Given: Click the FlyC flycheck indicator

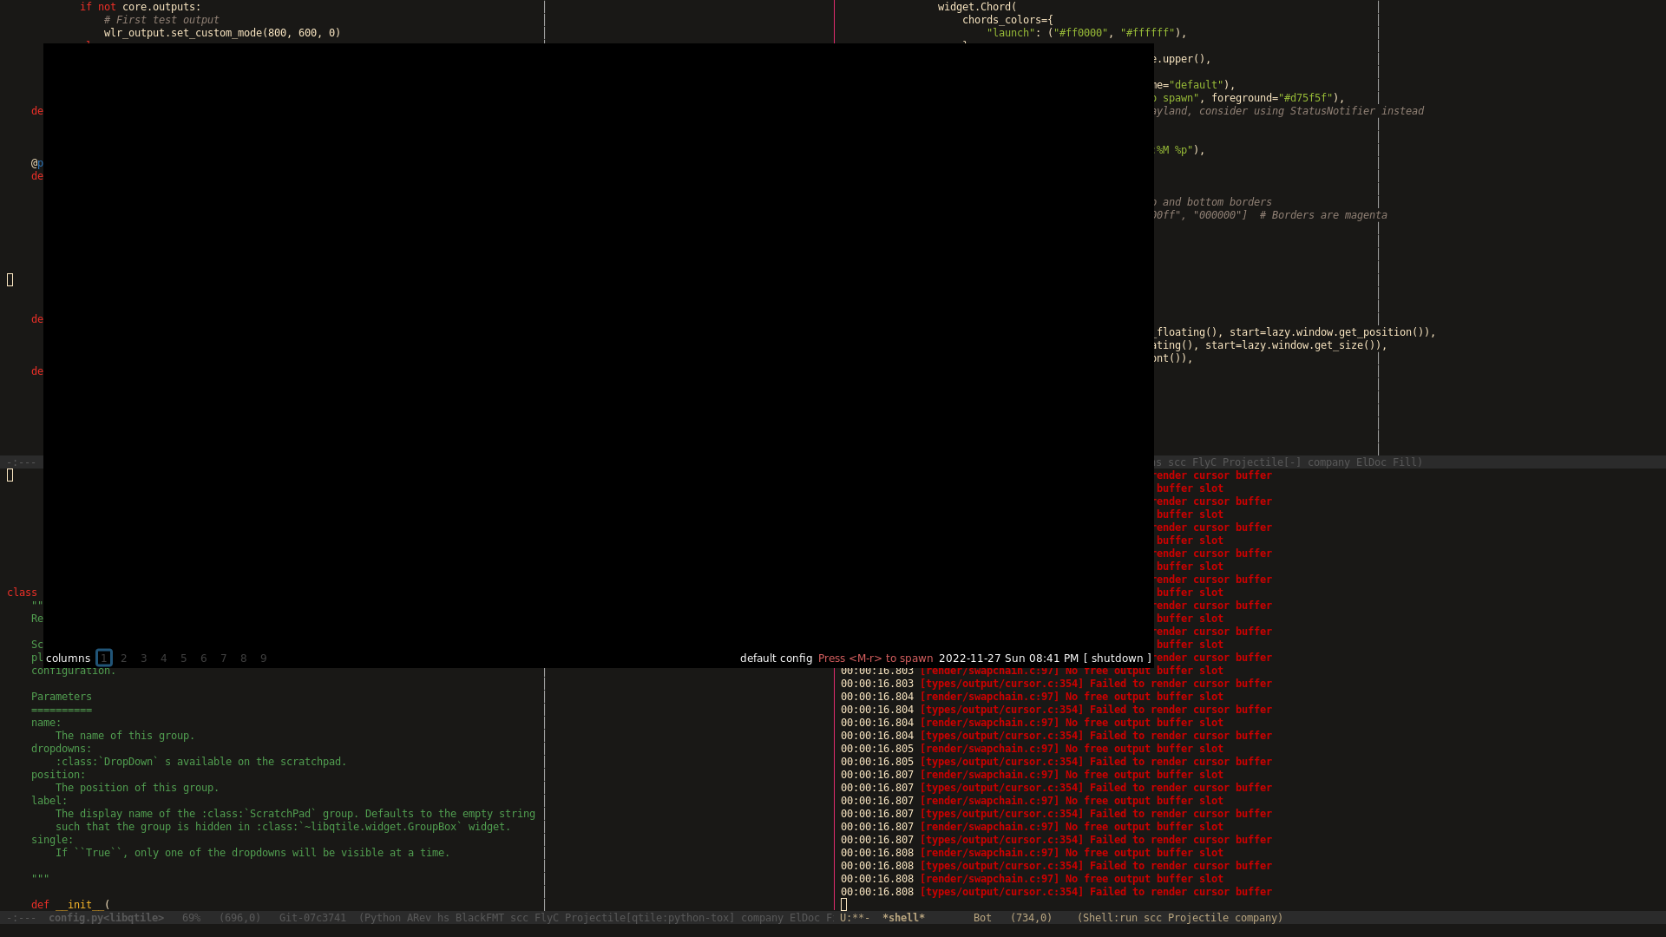Looking at the screenshot, I should tap(548, 917).
